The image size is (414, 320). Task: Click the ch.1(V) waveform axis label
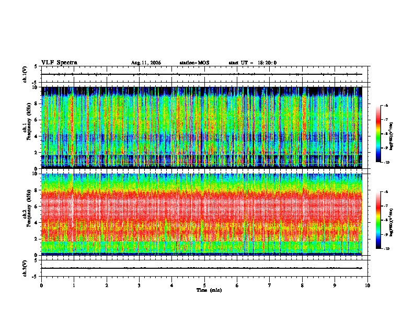tap(25, 74)
